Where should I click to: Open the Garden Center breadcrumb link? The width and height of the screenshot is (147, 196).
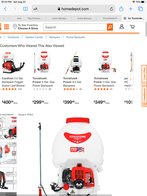click(x=34, y=37)
